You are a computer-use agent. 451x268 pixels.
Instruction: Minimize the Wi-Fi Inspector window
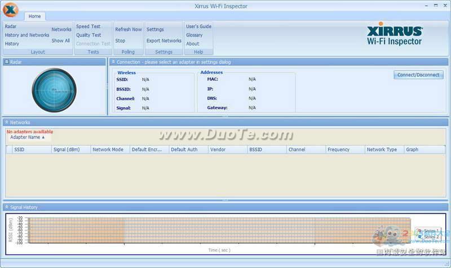click(426, 6)
